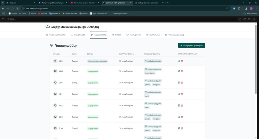The height and width of the screenshot is (139, 259).
Task: Click the interpolaciya tag in row 406
Action: [150, 73]
